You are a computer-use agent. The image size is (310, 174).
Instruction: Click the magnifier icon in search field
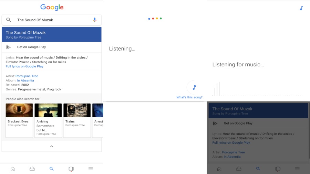tap(9, 20)
